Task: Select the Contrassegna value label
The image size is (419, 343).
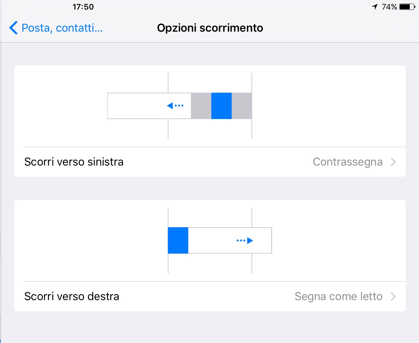Action: (x=348, y=162)
